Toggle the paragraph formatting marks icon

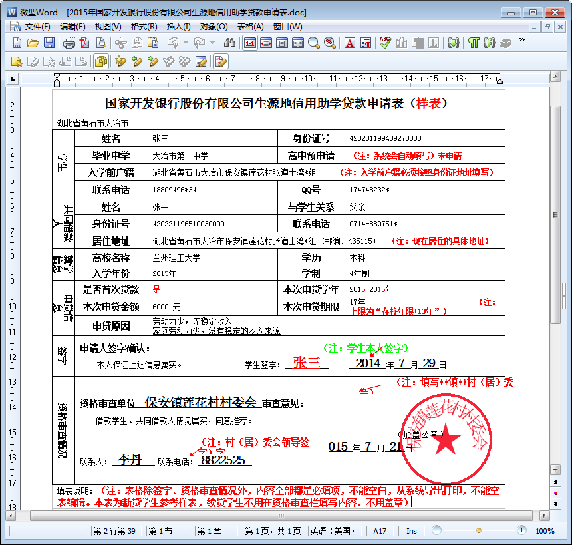(364, 43)
